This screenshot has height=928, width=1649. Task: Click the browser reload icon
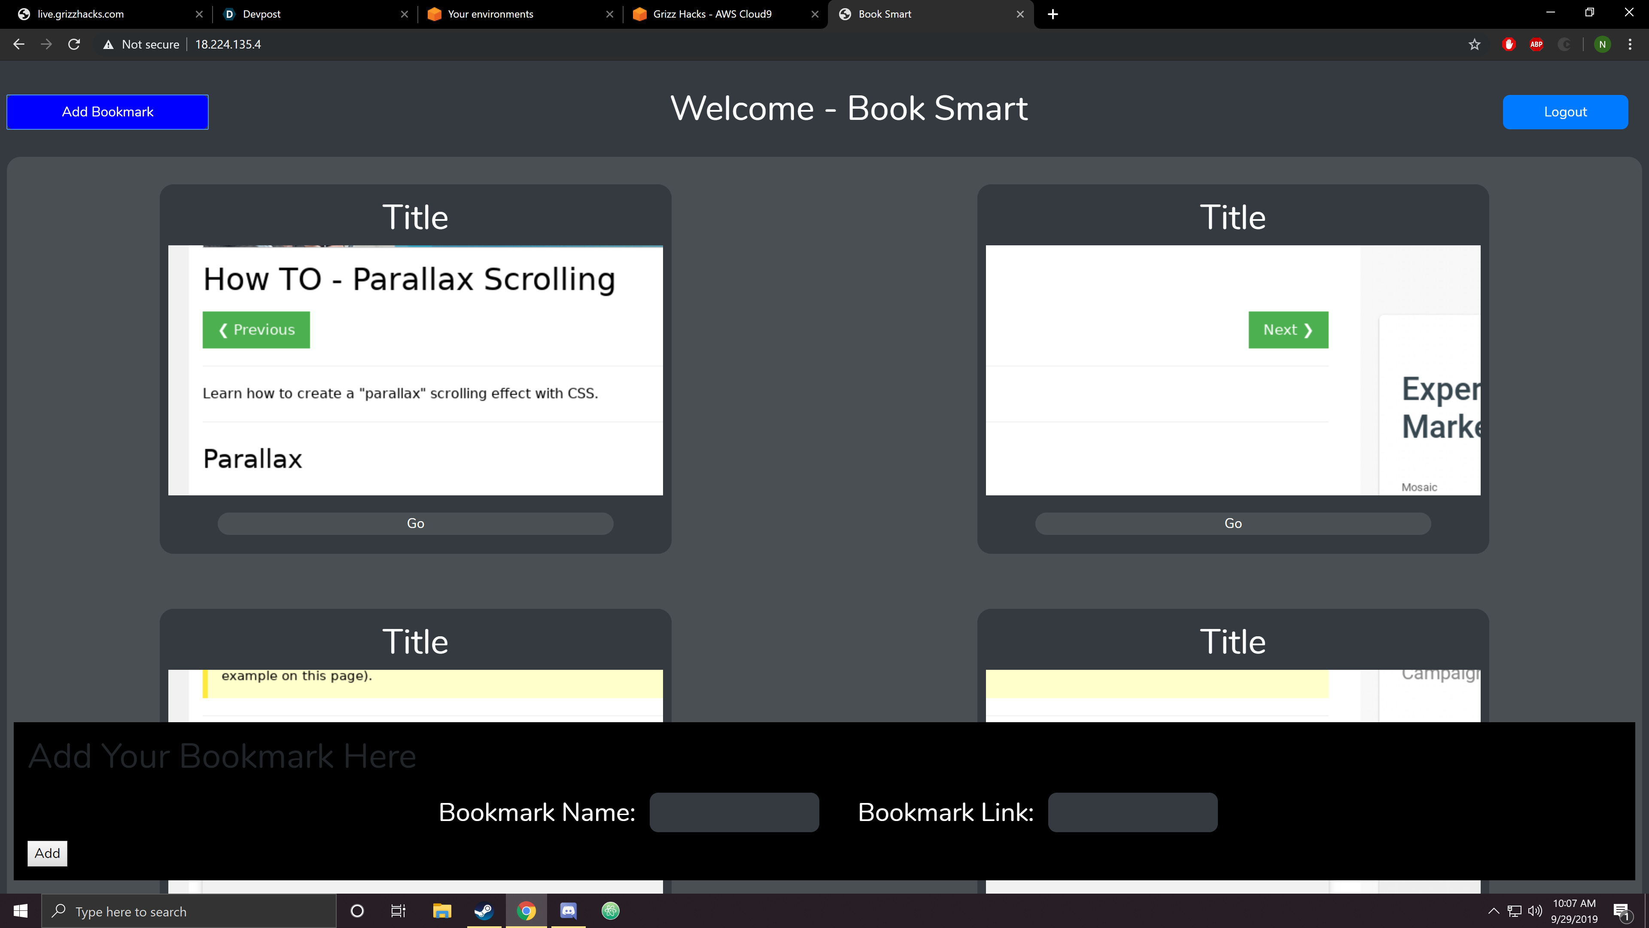tap(74, 44)
